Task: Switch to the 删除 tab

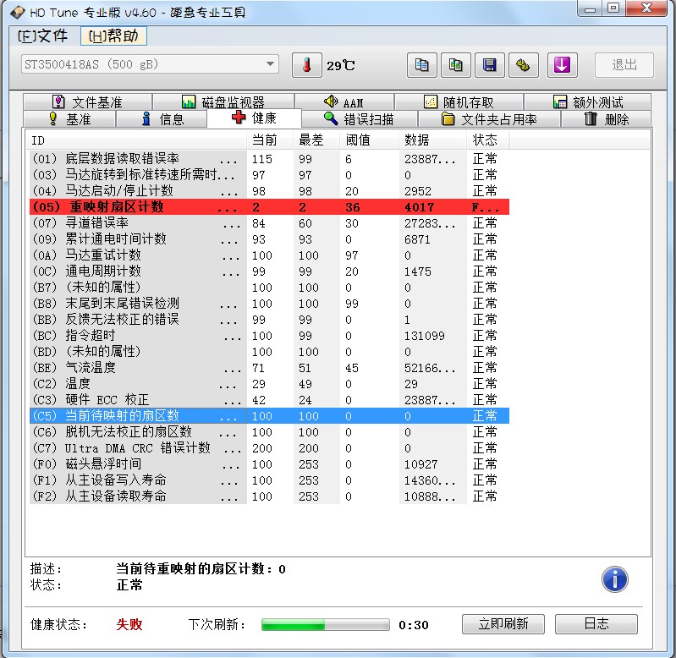Action: click(606, 119)
